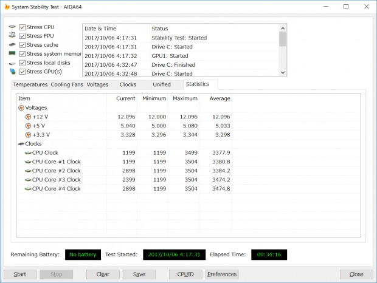Click the chip icon of CPU Core #1 Clock
The height and width of the screenshot is (283, 377).
tap(28, 162)
